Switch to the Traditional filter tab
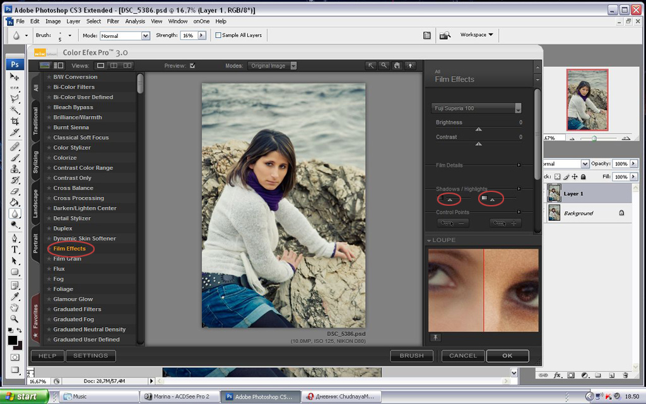The height and width of the screenshot is (404, 646). 35,121
